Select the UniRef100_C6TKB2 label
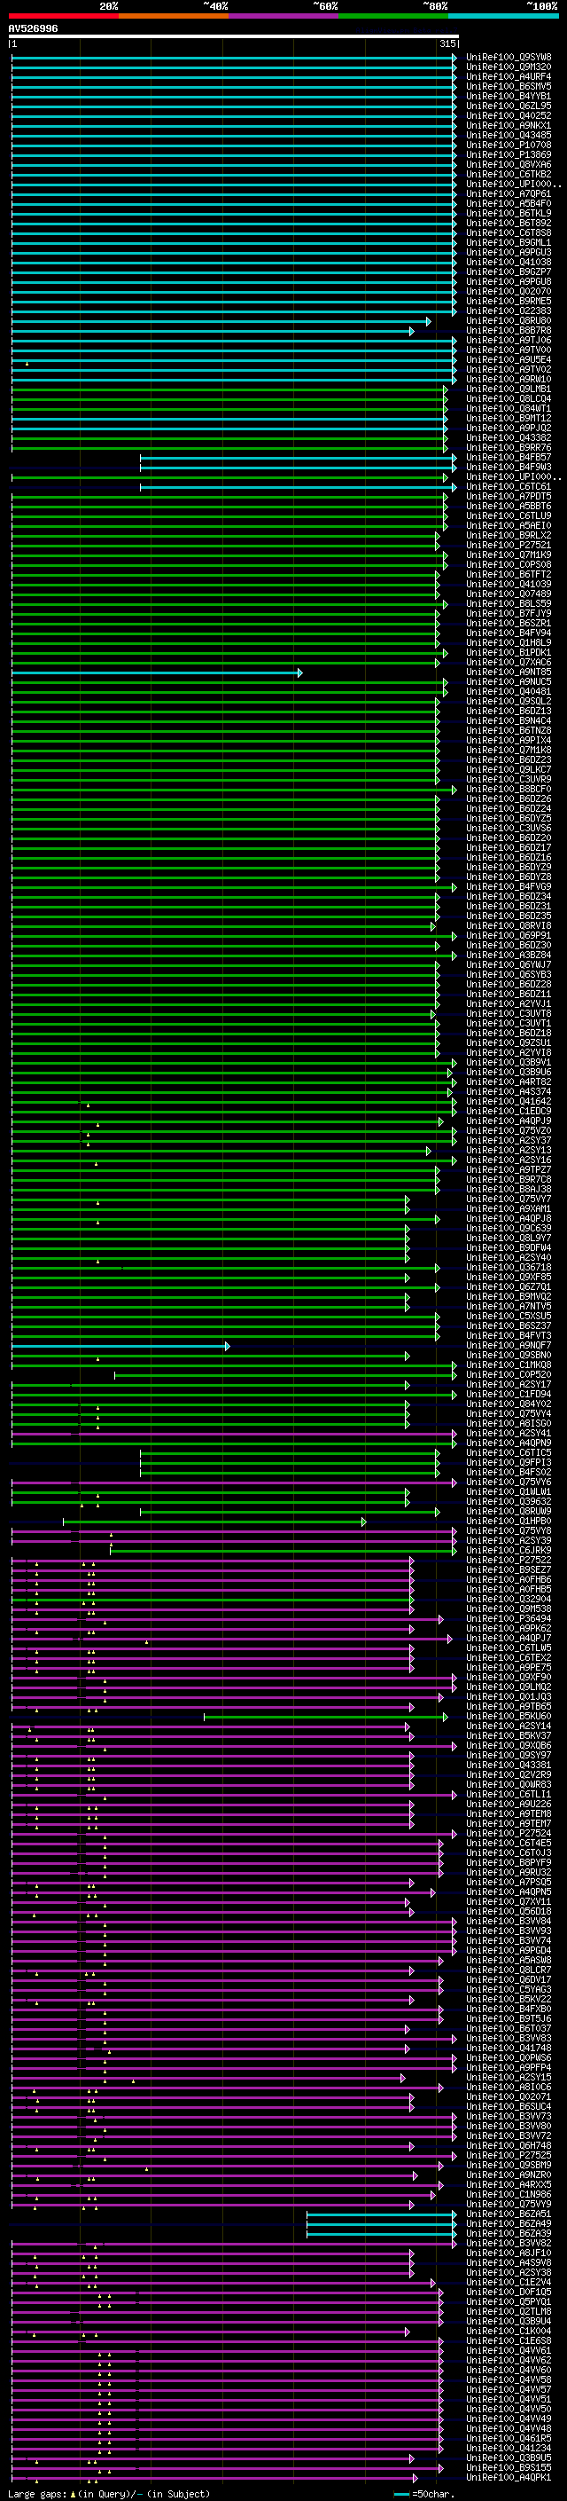The image size is (567, 2501). pyautogui.click(x=509, y=174)
